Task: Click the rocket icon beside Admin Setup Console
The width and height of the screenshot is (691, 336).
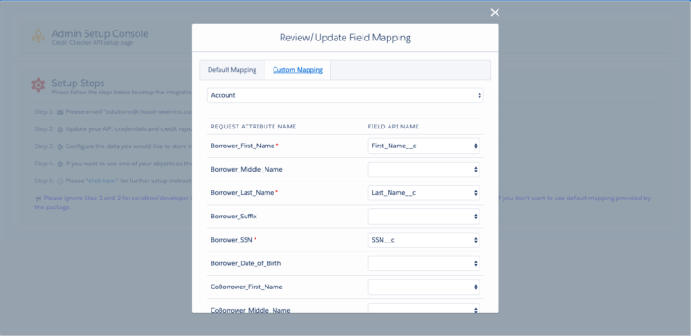Action: coord(39,36)
